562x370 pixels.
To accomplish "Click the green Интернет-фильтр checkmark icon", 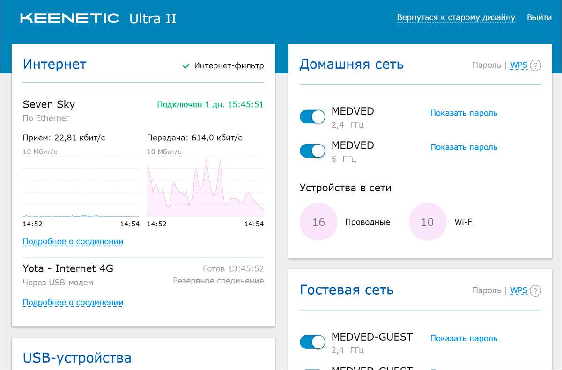I will click(x=186, y=66).
